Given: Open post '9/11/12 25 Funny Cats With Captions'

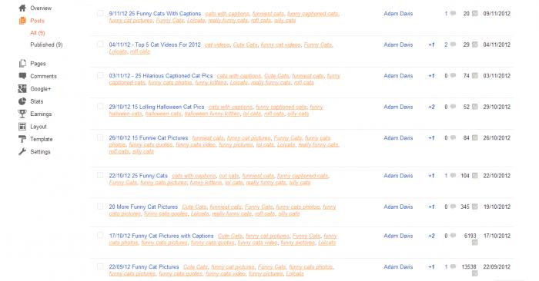Looking at the screenshot, I should [x=155, y=14].
